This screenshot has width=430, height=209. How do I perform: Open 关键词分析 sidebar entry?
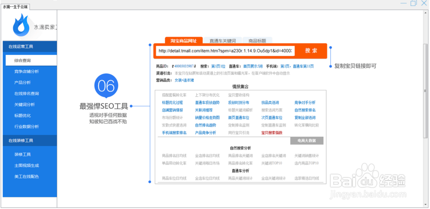(25, 105)
